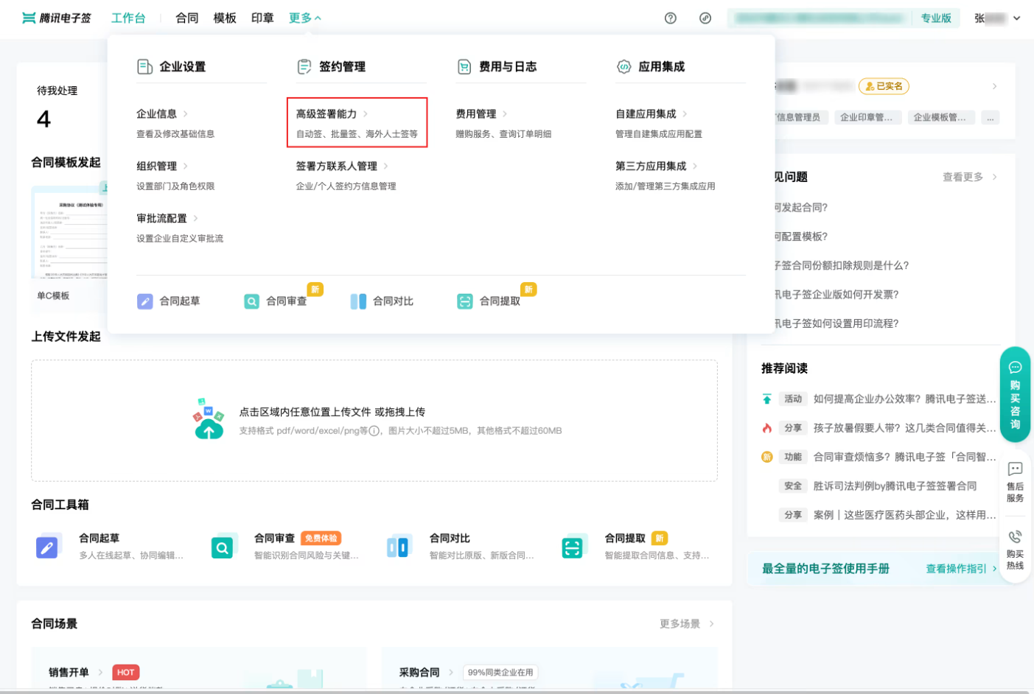Open the help question-mark icon
Screen dimensions: 1034x694
[670, 18]
